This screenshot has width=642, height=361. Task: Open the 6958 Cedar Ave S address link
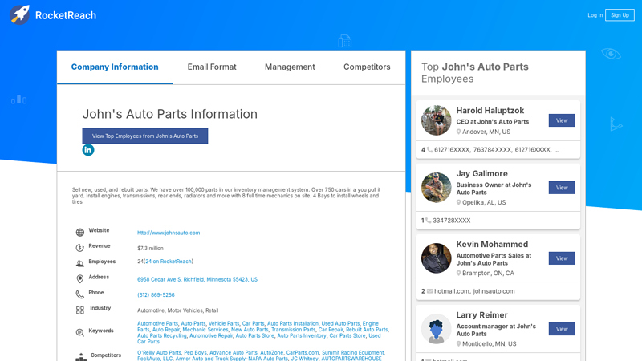click(x=197, y=279)
